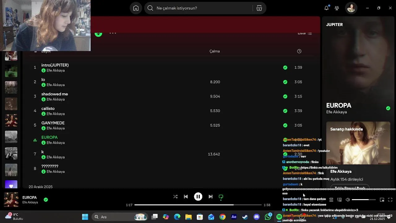The image size is (396, 223).
Task: Skip to the next track
Action: [x=210, y=197]
